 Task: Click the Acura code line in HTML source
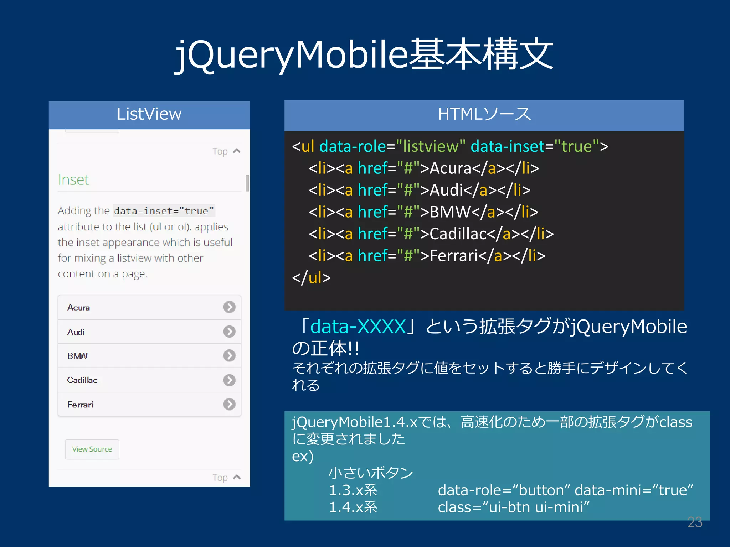pyautogui.click(x=424, y=168)
